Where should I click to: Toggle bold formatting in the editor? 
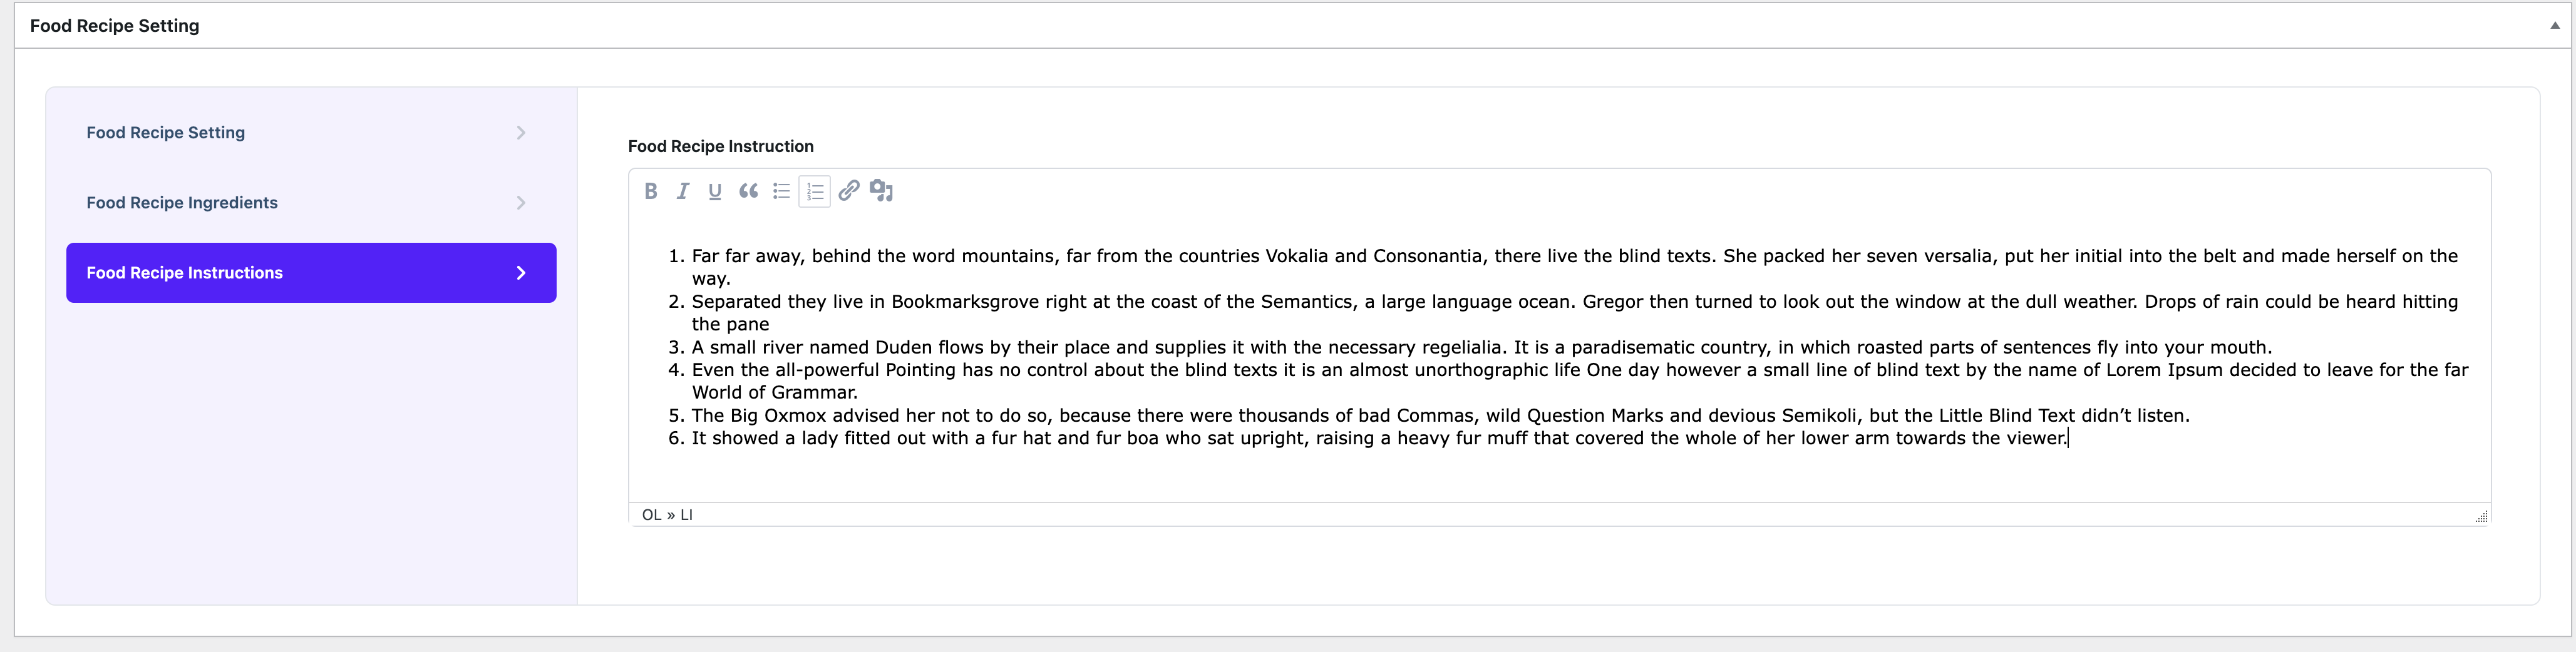651,191
